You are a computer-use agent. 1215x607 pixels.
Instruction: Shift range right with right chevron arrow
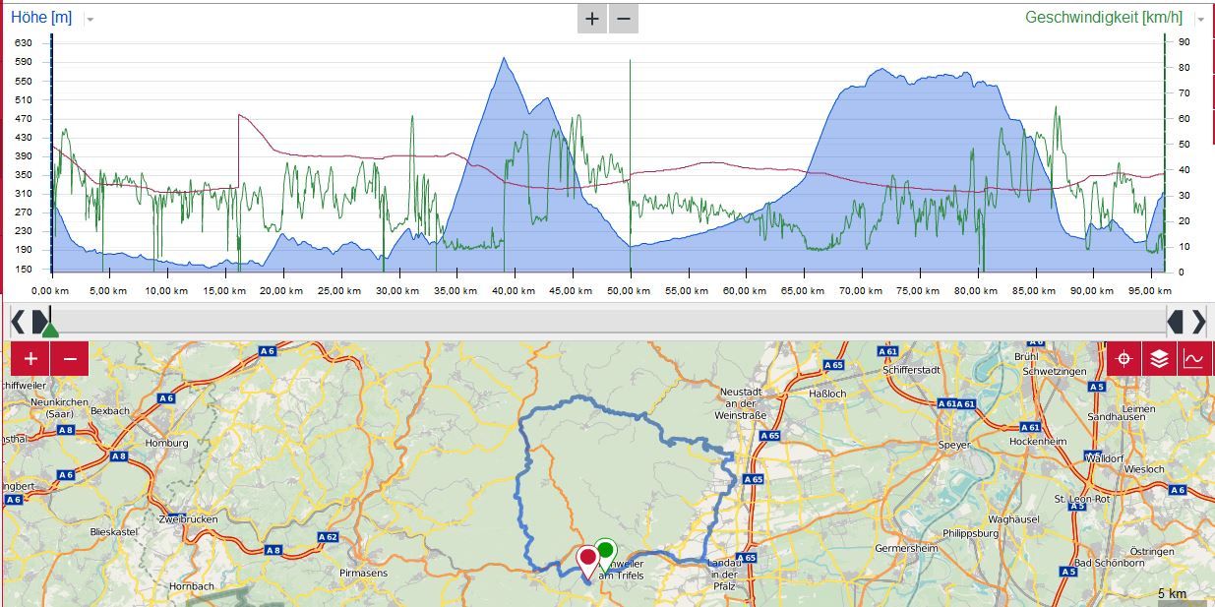point(1198,321)
